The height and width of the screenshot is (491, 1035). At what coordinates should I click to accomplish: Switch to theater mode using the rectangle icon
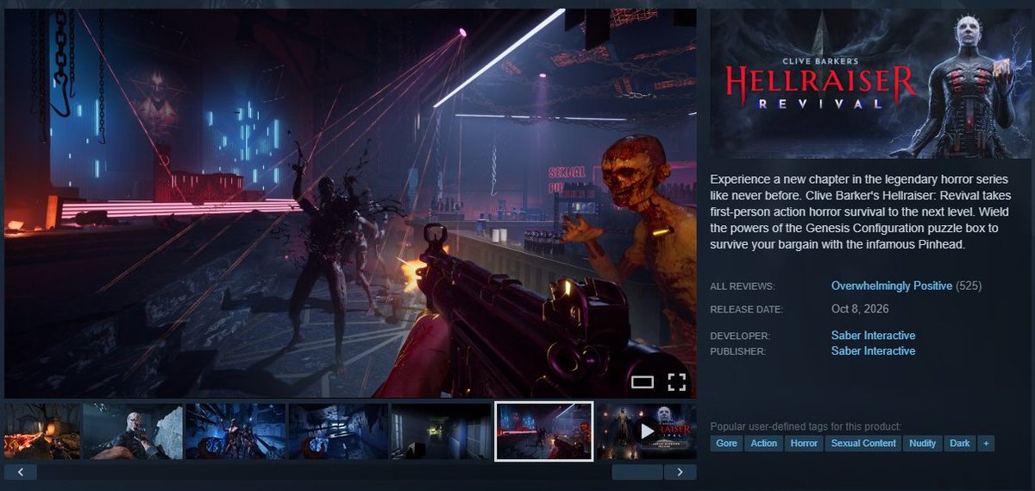(x=643, y=381)
